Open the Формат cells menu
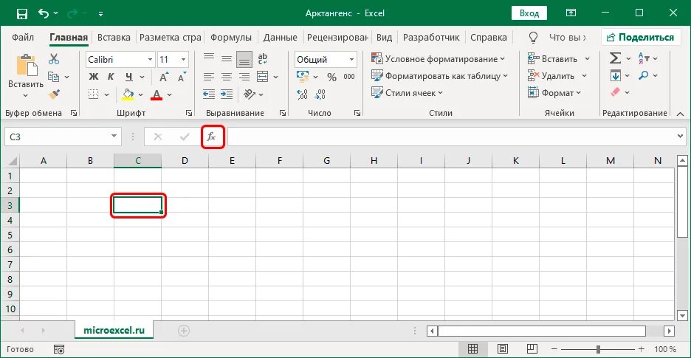Screen dimensions: 691x358 pos(554,93)
